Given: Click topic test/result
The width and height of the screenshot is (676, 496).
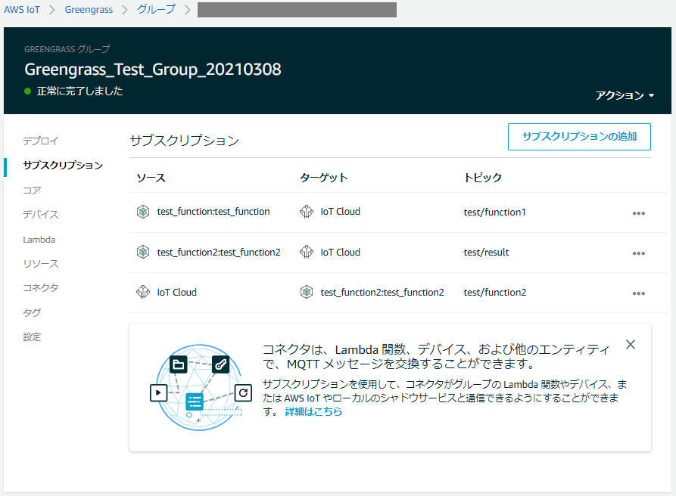Looking at the screenshot, I should point(486,253).
